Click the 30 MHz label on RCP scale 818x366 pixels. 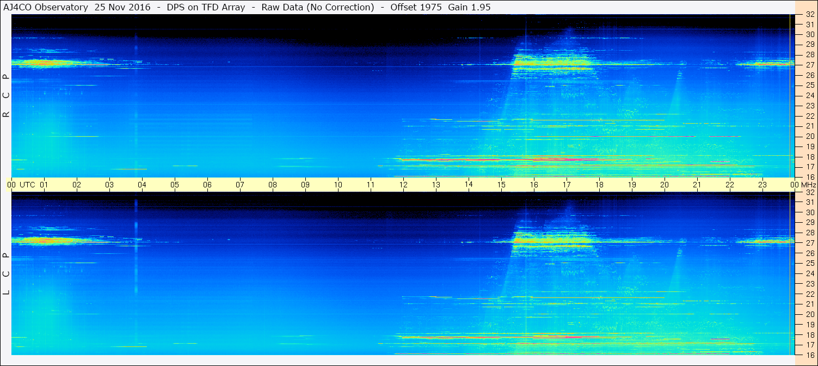click(x=809, y=34)
